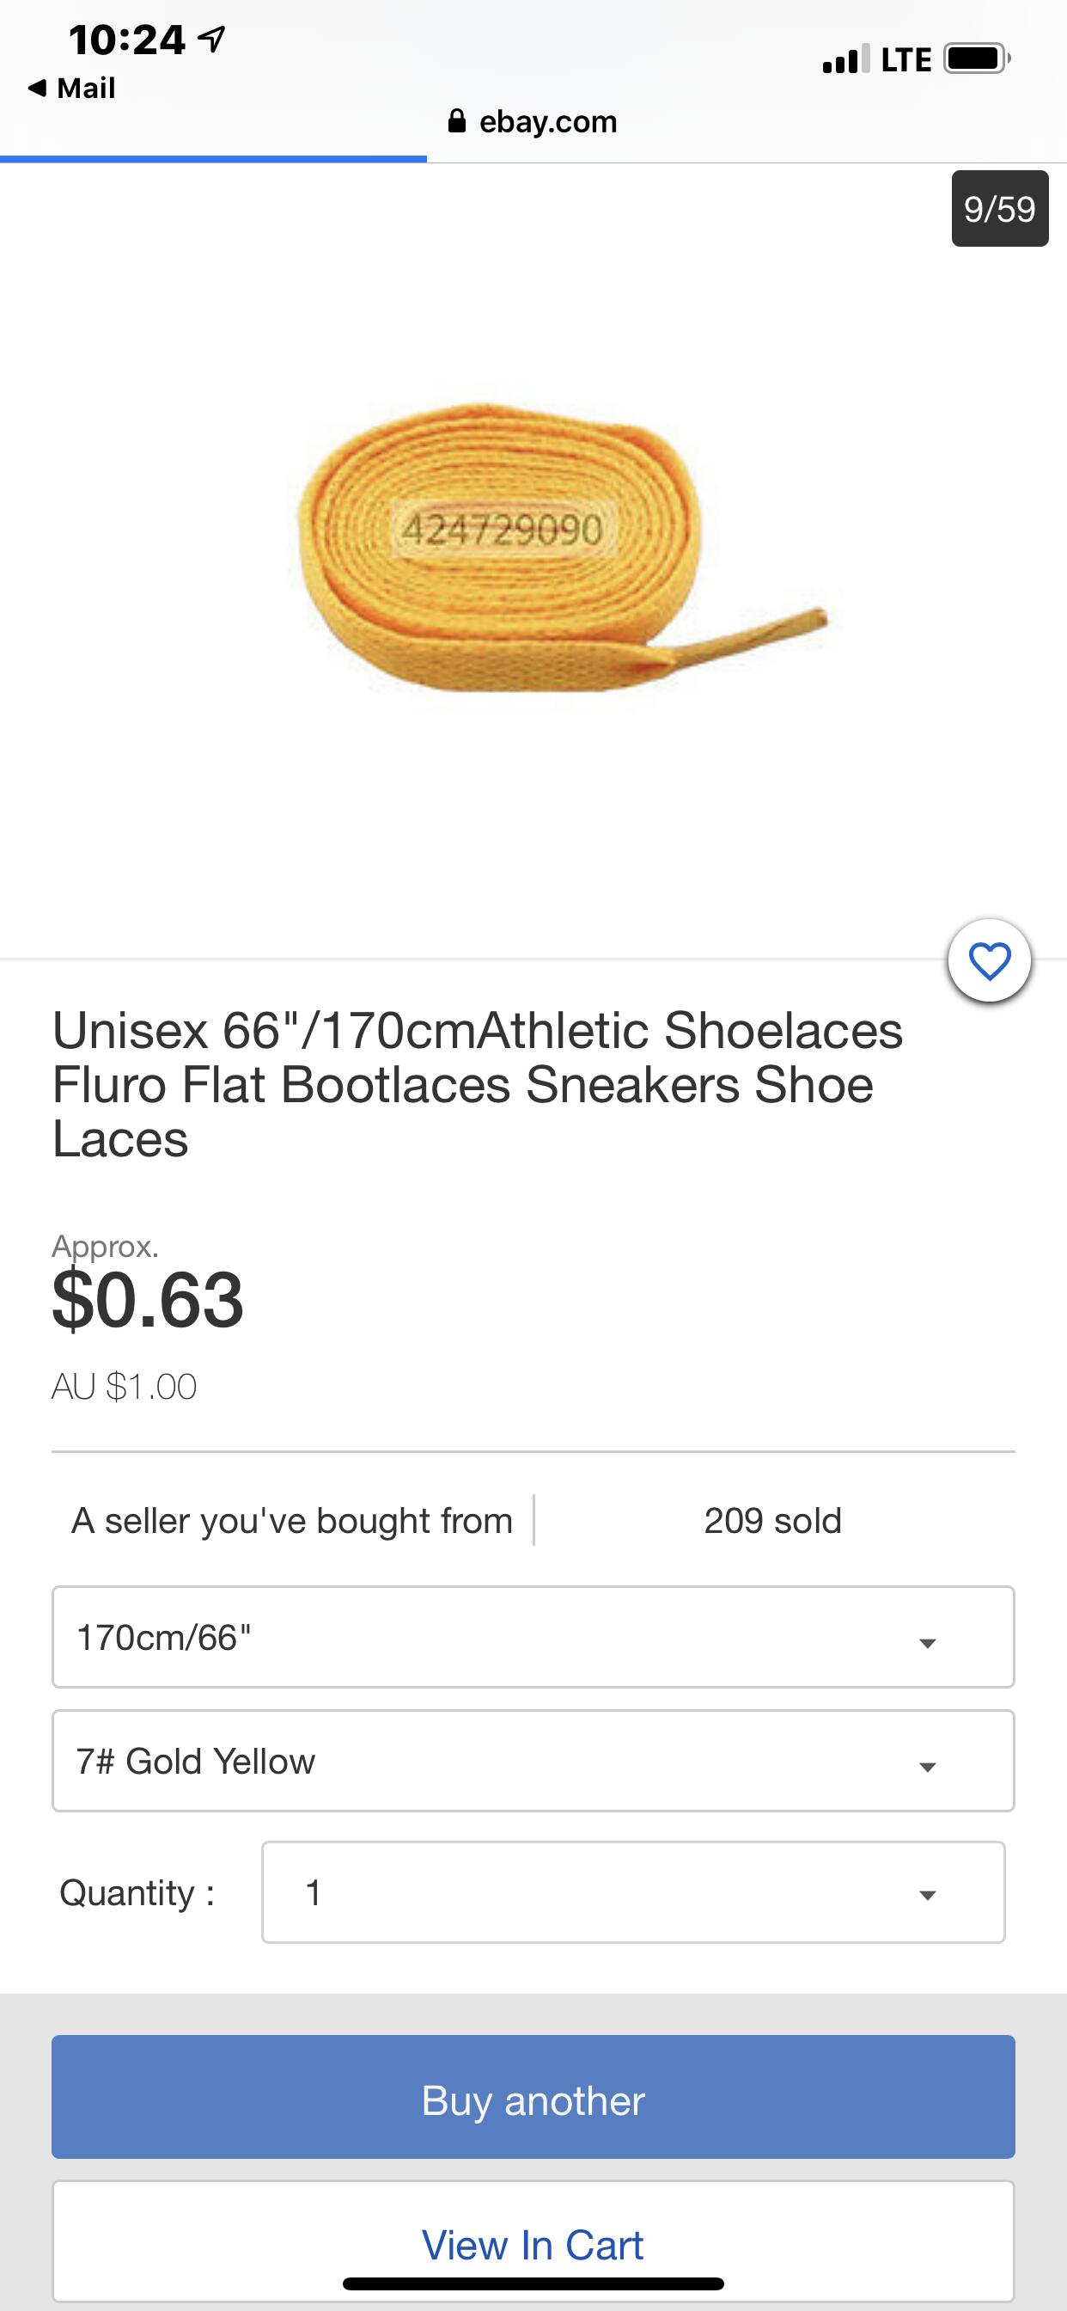Screen dimensions: 1067x2311
Task: Tap the yellow shoelace product image
Action: click(x=538, y=548)
